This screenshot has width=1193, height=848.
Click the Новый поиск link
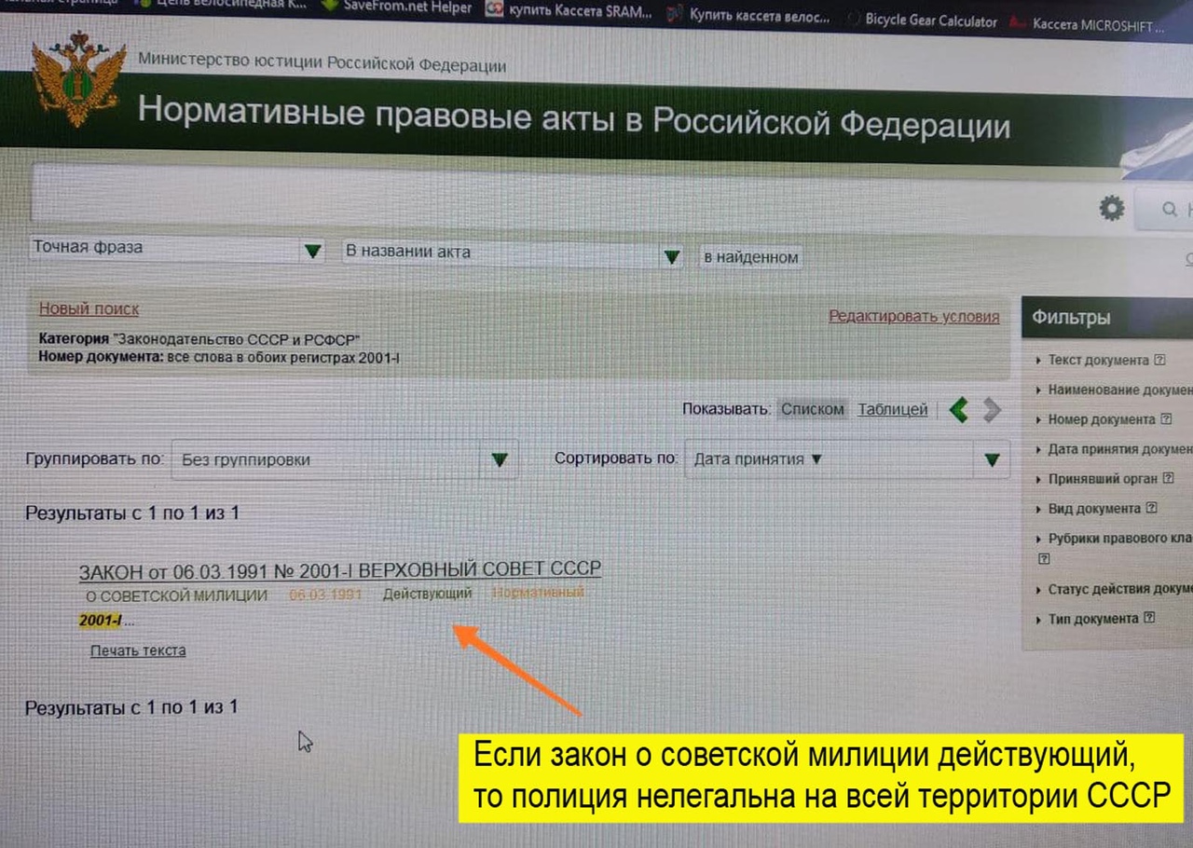tap(89, 309)
